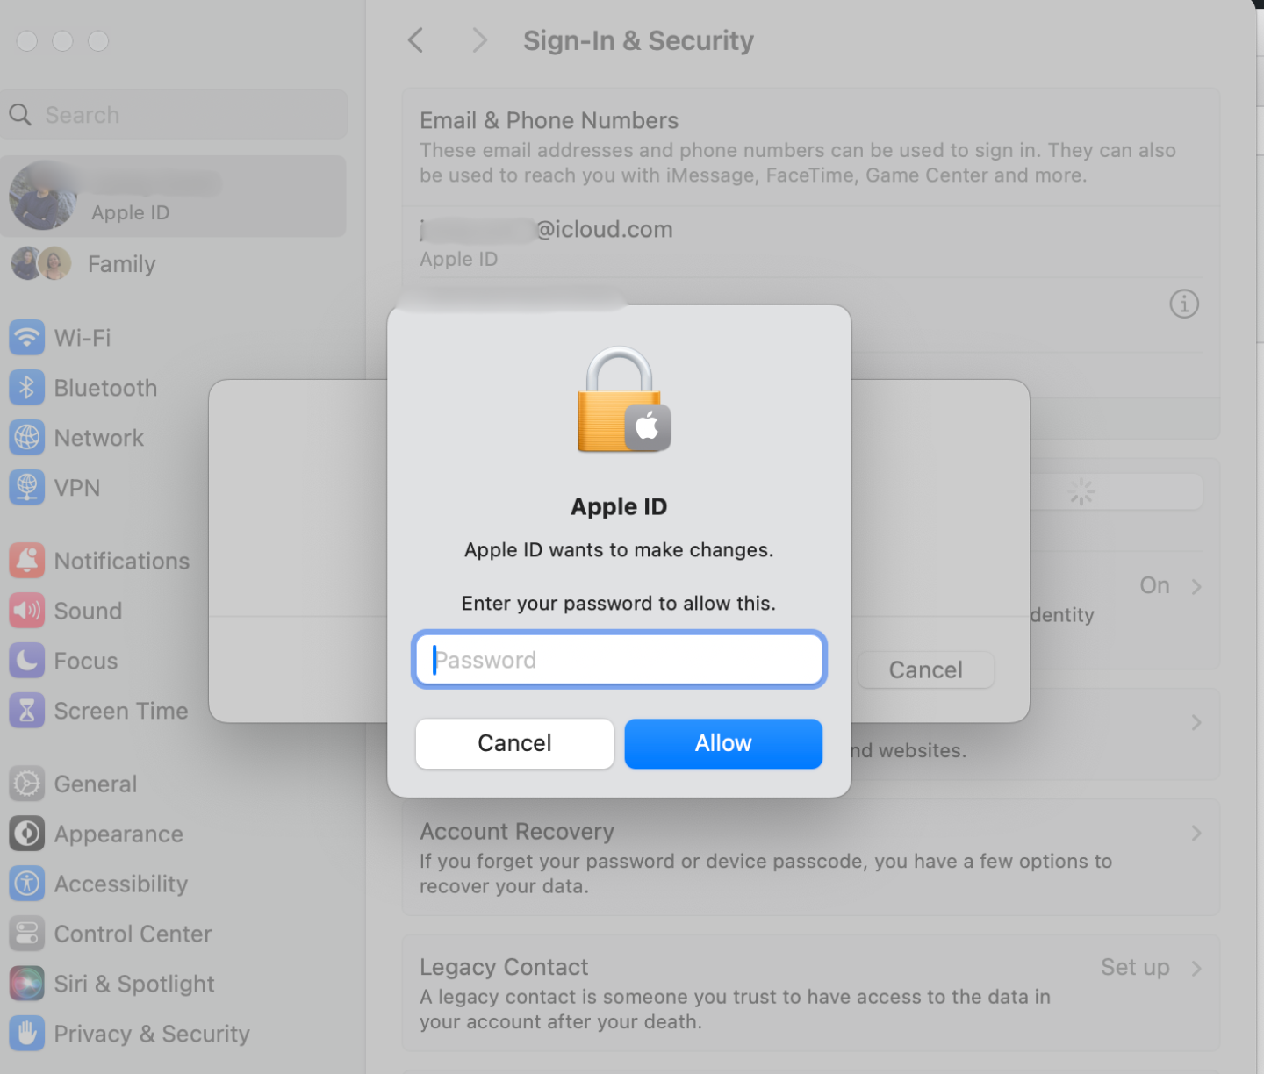This screenshot has height=1074, width=1264.
Task: Focus the Password input field
Action: tap(619, 660)
